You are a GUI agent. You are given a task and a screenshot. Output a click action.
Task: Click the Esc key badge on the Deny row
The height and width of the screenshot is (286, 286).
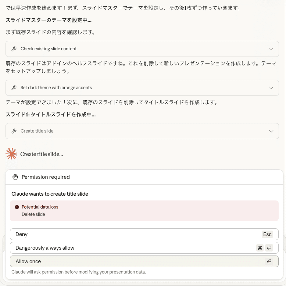(x=267, y=234)
